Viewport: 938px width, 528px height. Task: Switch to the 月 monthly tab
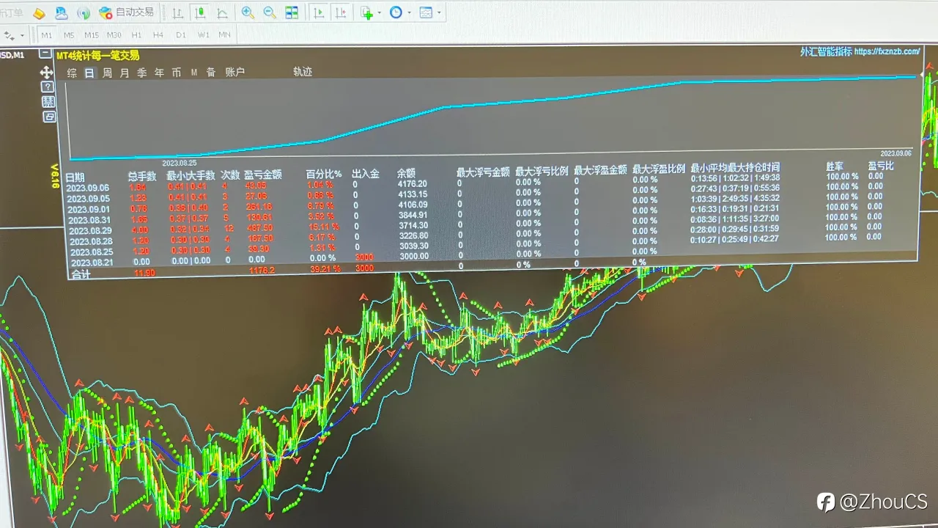(x=125, y=73)
